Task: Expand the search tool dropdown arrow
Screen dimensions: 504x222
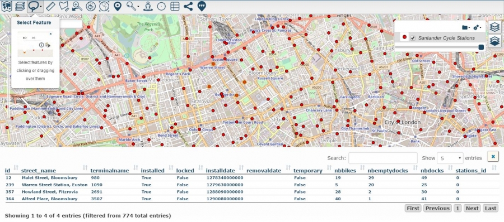Action: coord(138,6)
